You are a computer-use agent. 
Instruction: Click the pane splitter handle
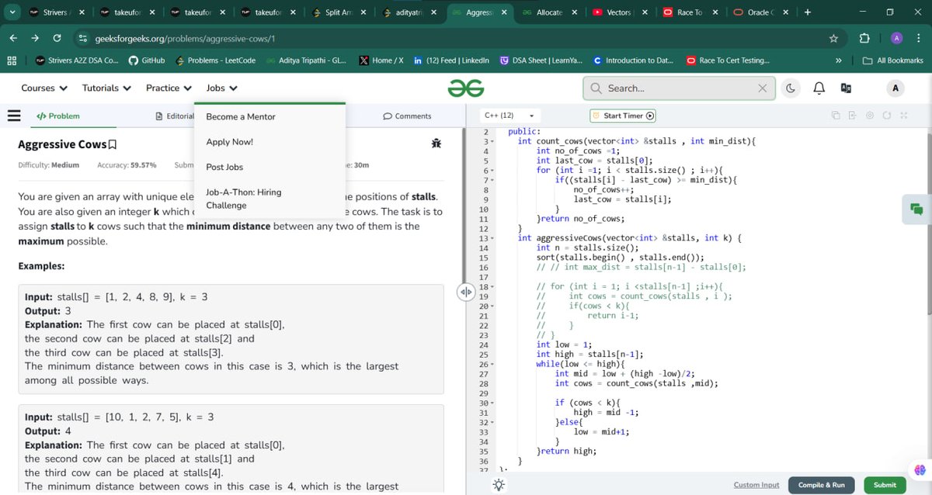[465, 292]
